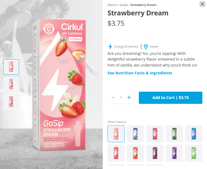Screen dimensions: 207x169
Task: View the third product image thumbnail
Action: click(11, 102)
